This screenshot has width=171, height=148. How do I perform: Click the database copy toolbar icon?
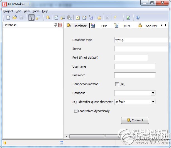click(x=70, y=18)
